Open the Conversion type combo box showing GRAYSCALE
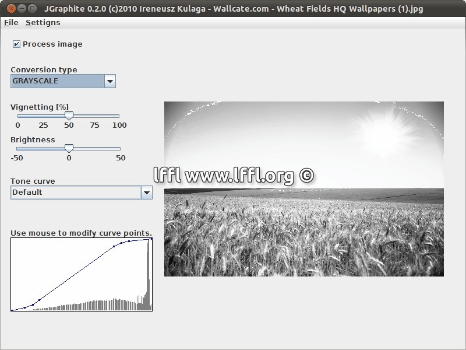Screen dimensions: 466x350 [58, 81]
